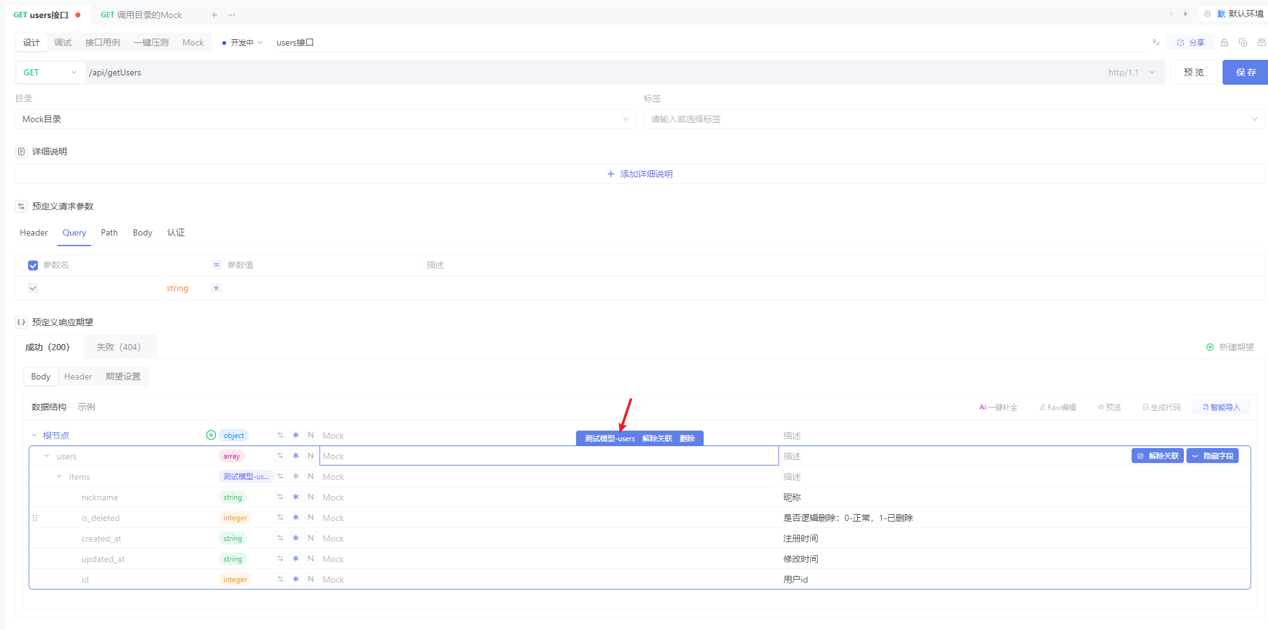Click the copy/duplicate interface icon
Image resolution: width=1268 pixels, height=630 pixels.
[x=1243, y=42]
